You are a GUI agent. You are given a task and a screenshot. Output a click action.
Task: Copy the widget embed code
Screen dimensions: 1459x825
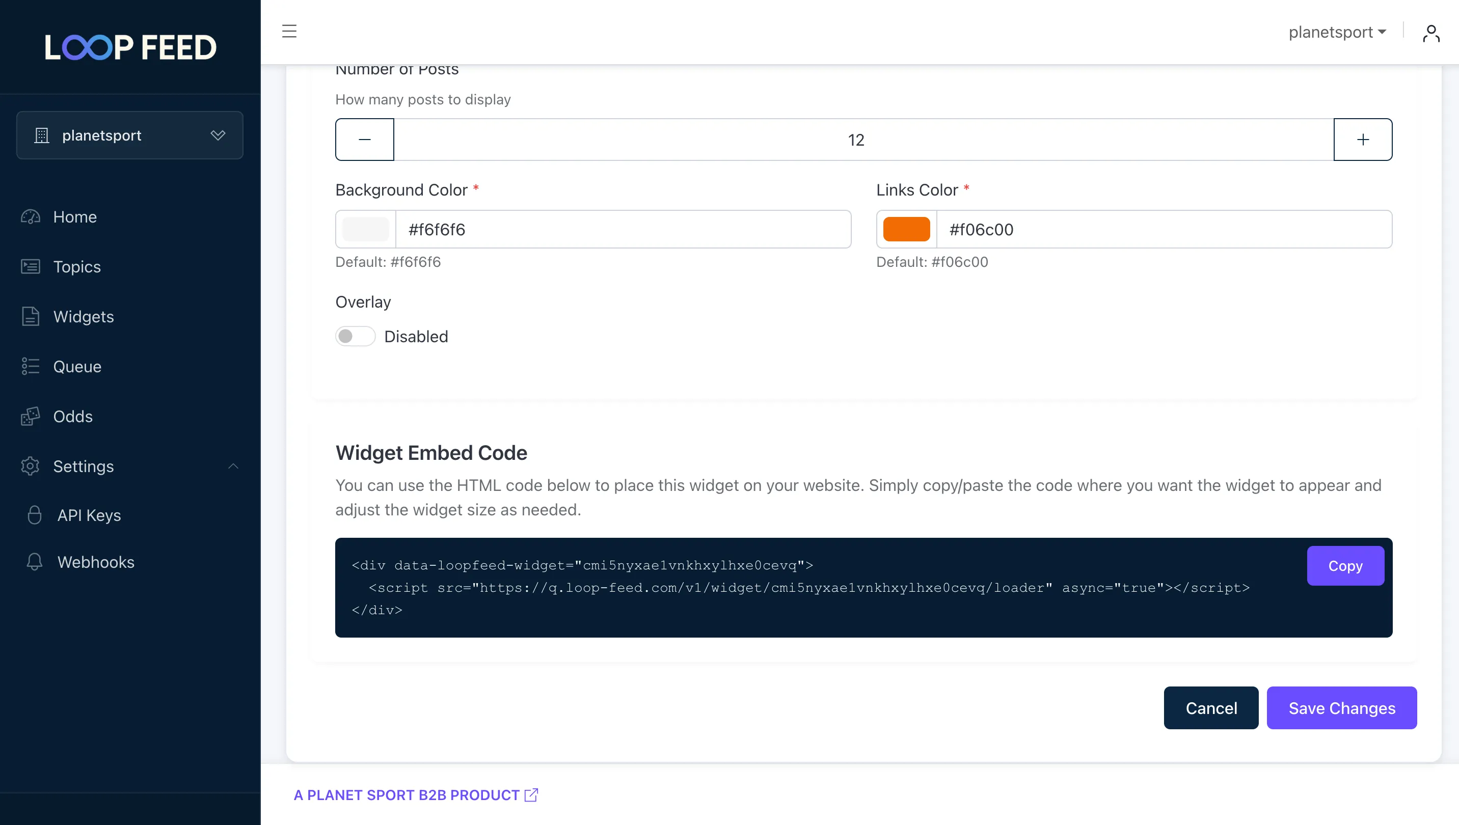click(x=1345, y=565)
